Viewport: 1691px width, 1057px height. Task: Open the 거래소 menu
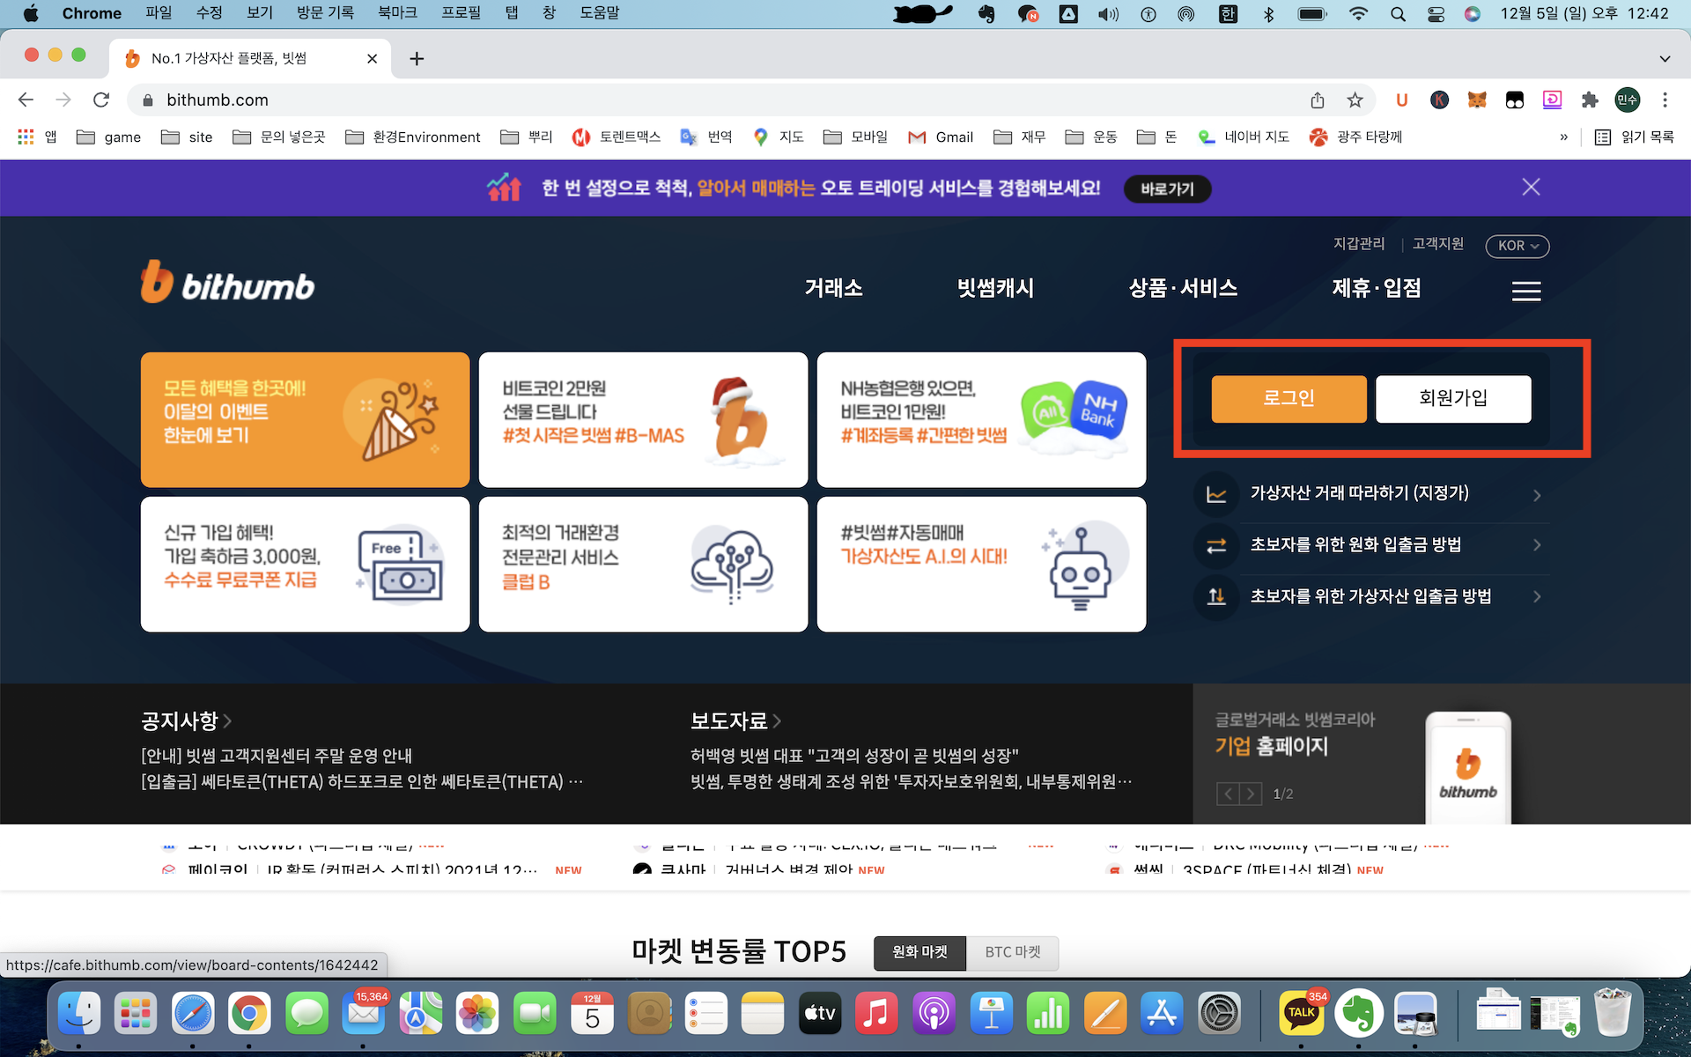tap(833, 288)
